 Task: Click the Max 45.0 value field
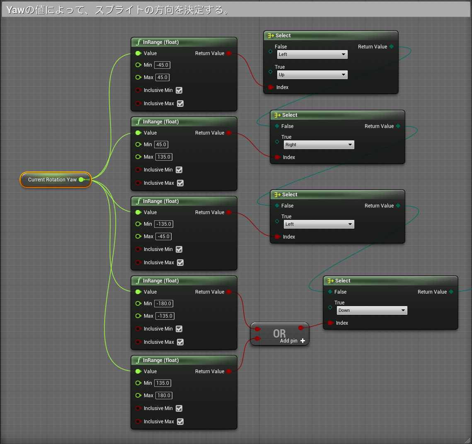[x=162, y=77]
